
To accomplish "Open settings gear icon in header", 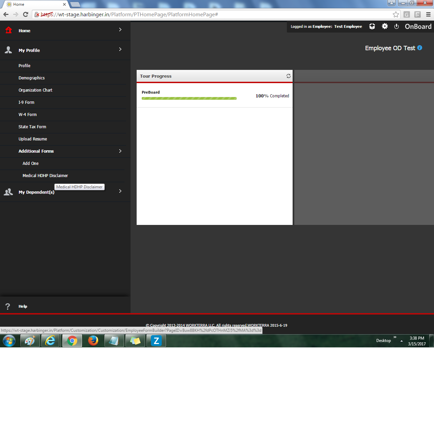I will click(x=385, y=26).
